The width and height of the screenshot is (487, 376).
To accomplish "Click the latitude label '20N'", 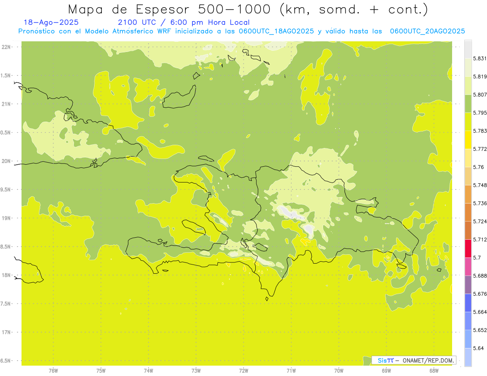I will 6,161.
